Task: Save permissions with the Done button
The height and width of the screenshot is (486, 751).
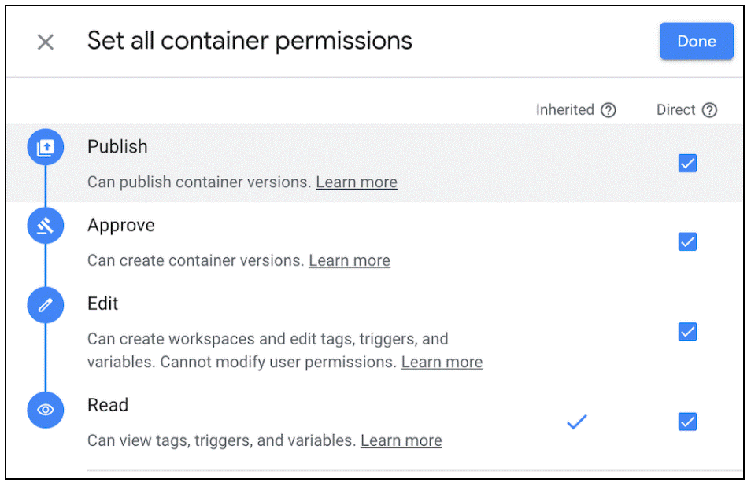Action: pyautogui.click(x=697, y=41)
